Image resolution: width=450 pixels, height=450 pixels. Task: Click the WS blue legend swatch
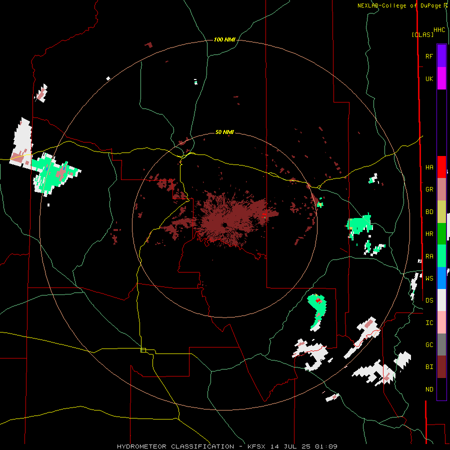click(441, 278)
